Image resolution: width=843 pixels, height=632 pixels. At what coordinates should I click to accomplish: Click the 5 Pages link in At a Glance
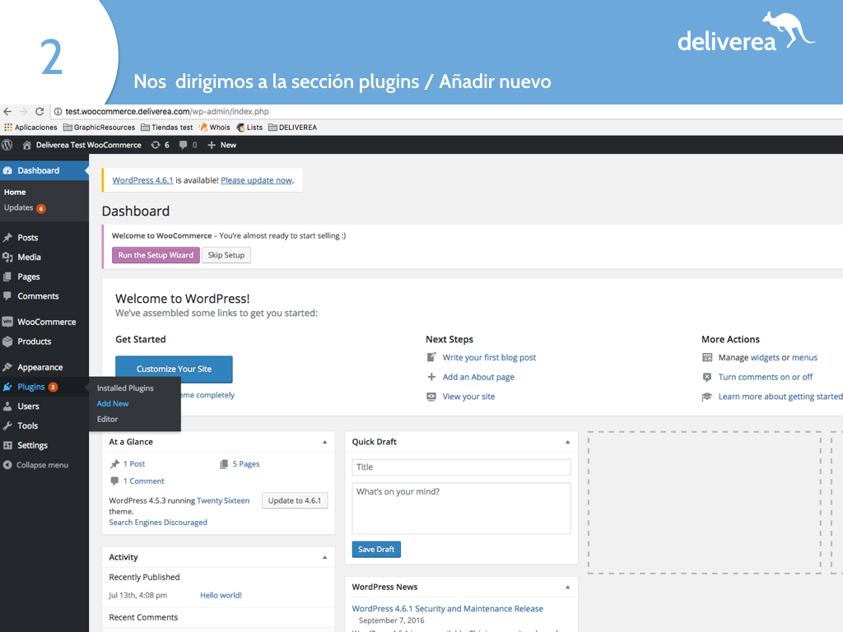[x=246, y=464]
